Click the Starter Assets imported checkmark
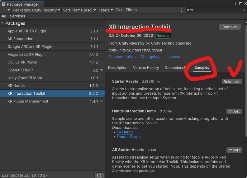Screen dimensions: 247x178 159,82
